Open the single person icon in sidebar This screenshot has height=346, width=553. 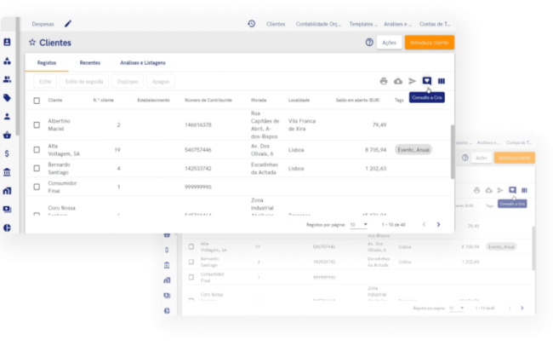point(7,117)
